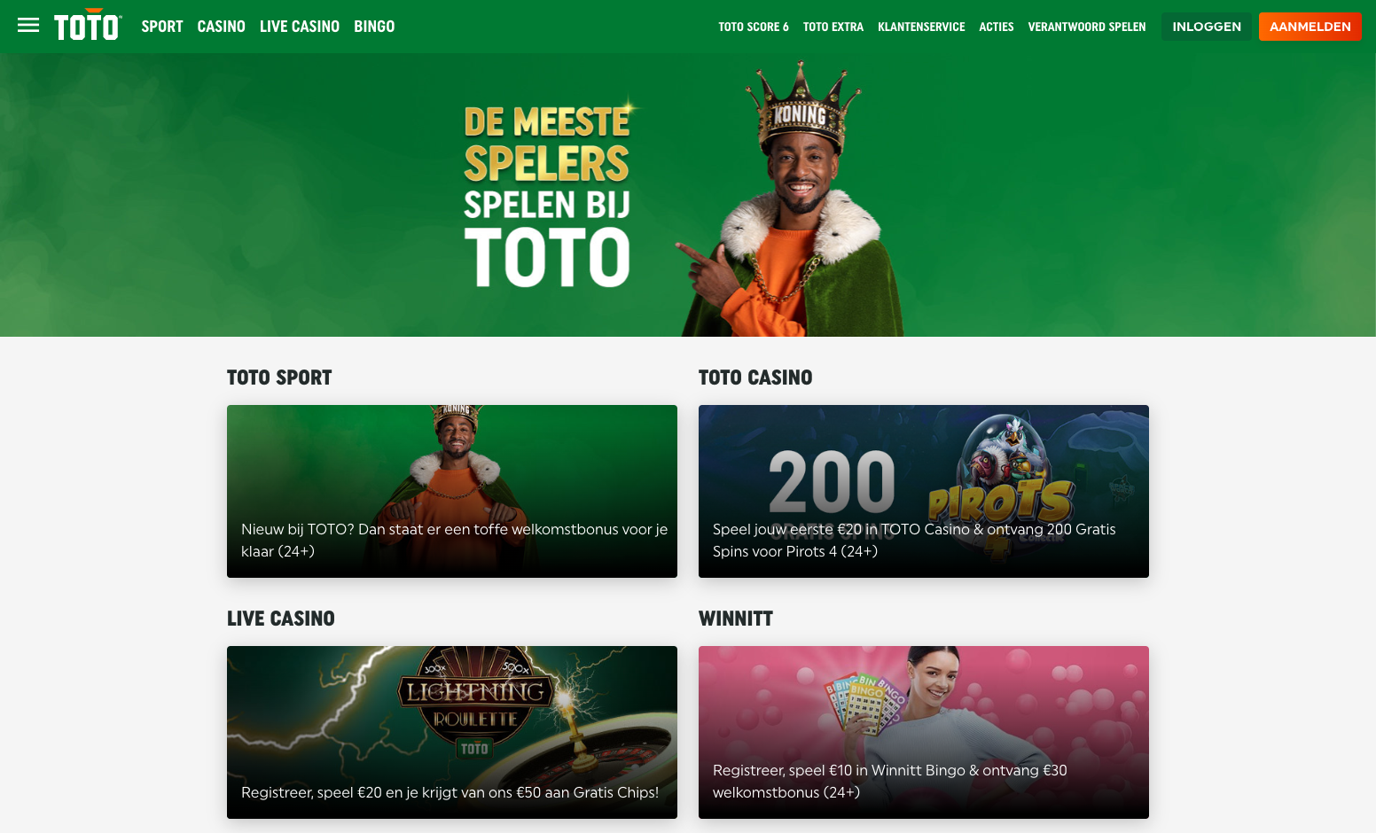Open the Winnitt Bingo welcome bonus card
The image size is (1376, 833).
click(924, 732)
